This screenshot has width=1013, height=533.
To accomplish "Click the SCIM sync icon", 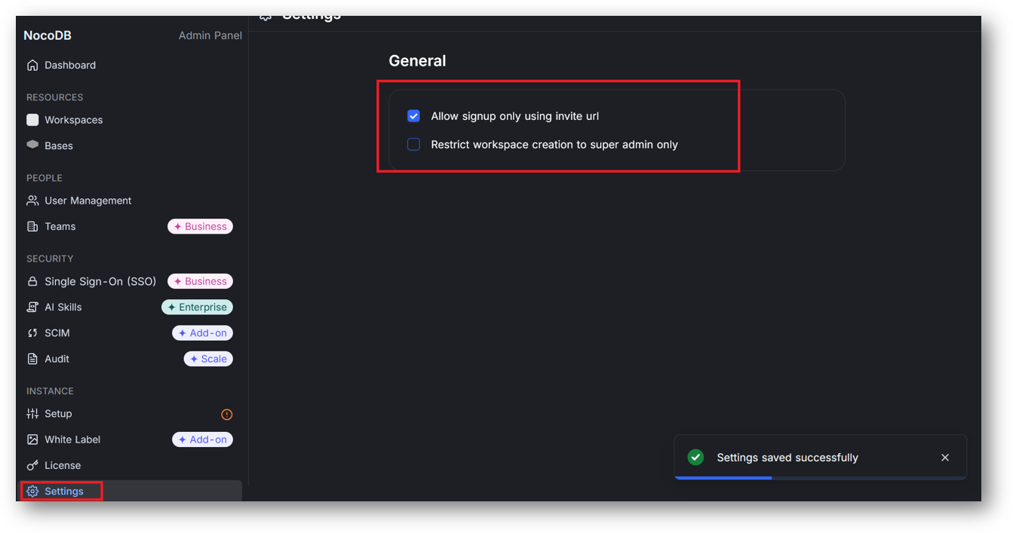I will point(32,333).
